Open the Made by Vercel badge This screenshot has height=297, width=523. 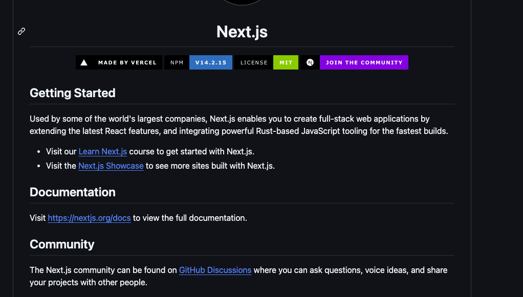pyautogui.click(x=119, y=62)
